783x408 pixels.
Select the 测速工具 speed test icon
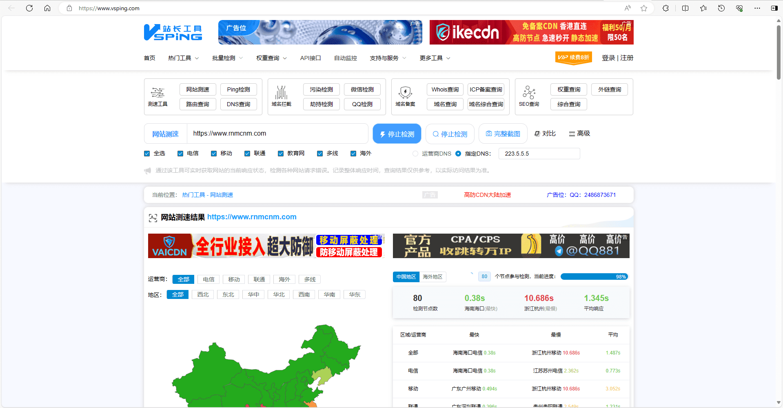[x=157, y=93]
